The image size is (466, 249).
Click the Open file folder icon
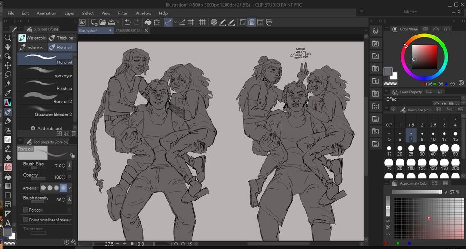point(103,22)
